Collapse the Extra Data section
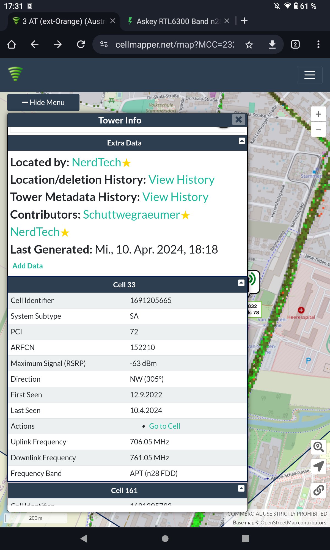Screen dimensions: 330x550 coord(242,141)
